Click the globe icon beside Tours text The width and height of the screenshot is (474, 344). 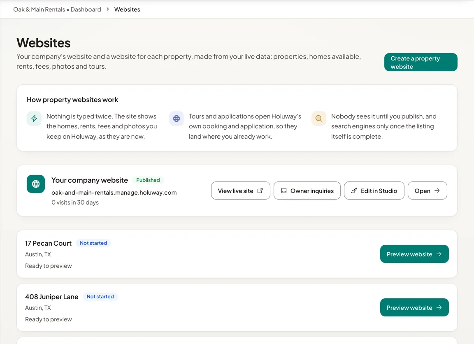(x=177, y=119)
